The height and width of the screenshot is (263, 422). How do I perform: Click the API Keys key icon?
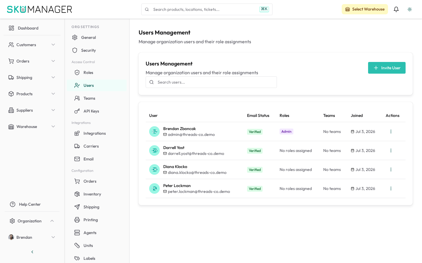coord(77,111)
